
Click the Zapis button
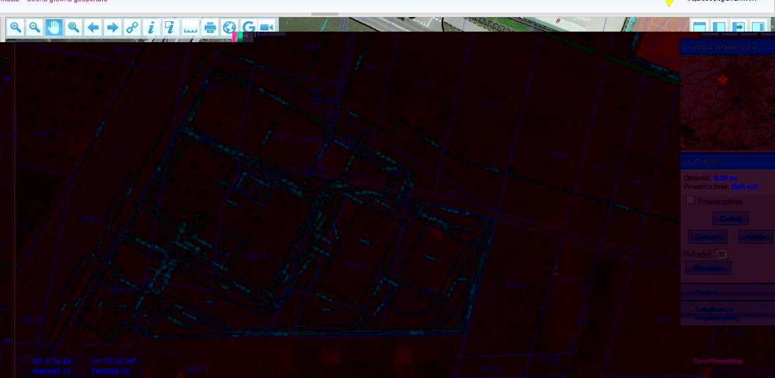pos(755,236)
